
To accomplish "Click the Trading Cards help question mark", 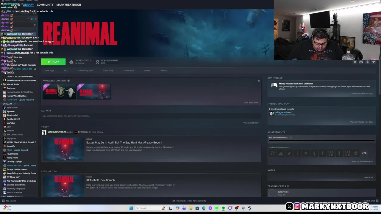I will click(x=288, y=186).
